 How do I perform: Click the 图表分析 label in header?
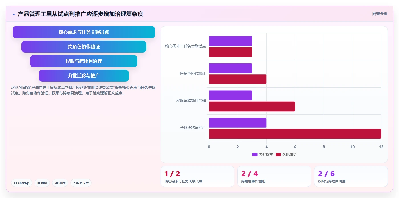click(380, 14)
